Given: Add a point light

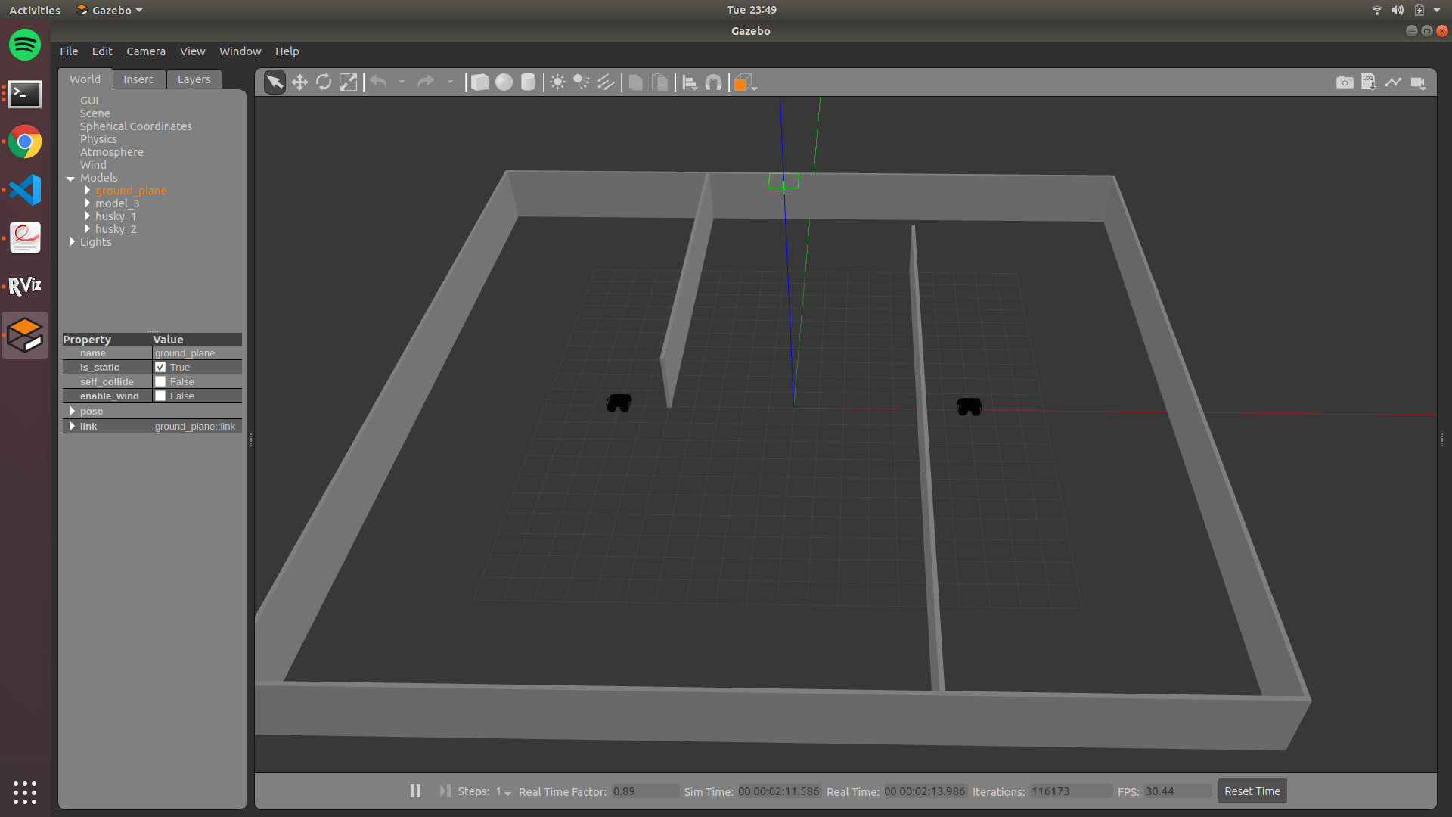Looking at the screenshot, I should [557, 82].
